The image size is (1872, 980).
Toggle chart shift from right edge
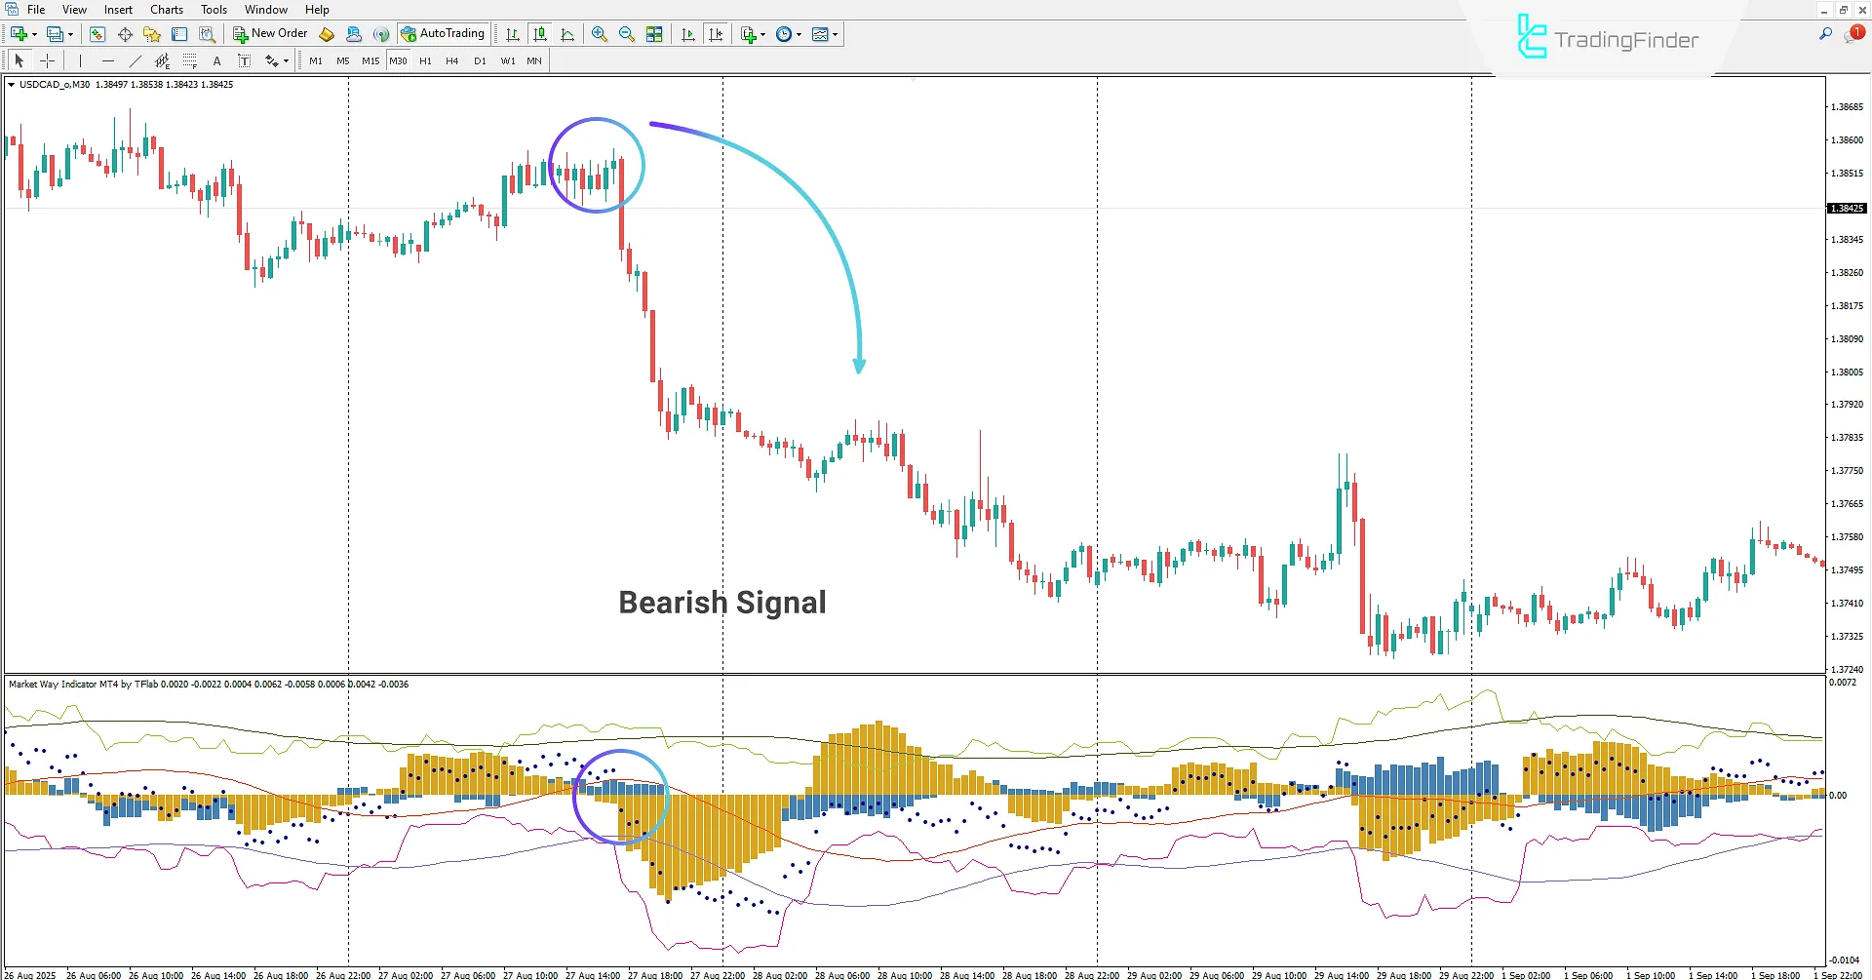pyautogui.click(x=717, y=33)
